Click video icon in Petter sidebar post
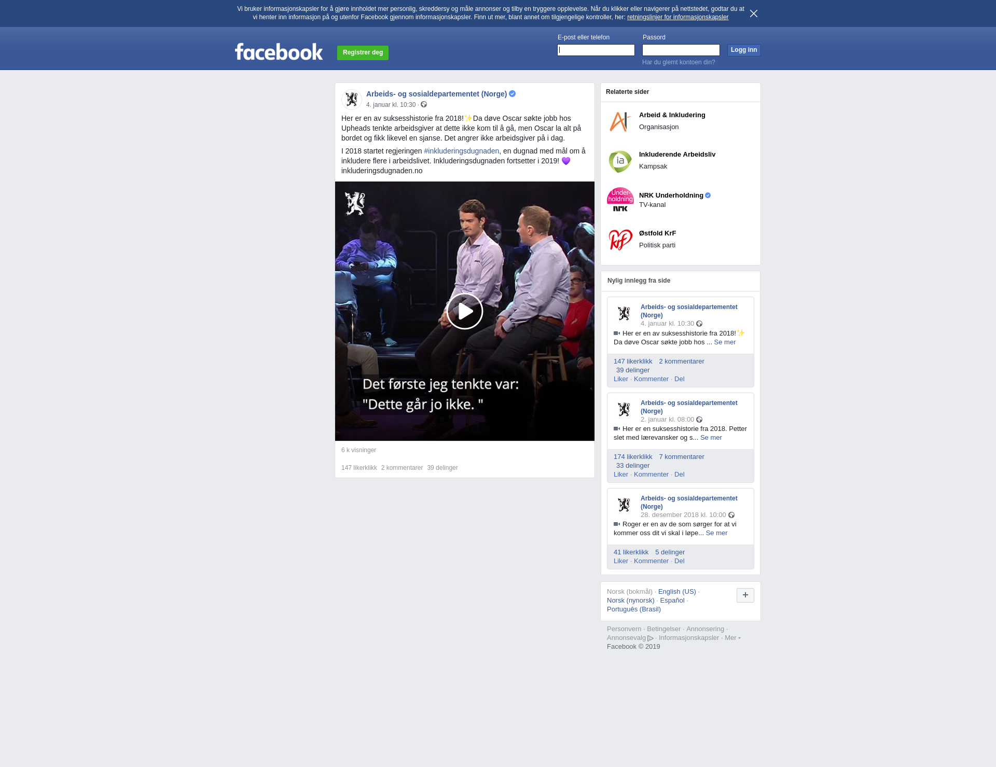The width and height of the screenshot is (996, 767). pos(617,429)
